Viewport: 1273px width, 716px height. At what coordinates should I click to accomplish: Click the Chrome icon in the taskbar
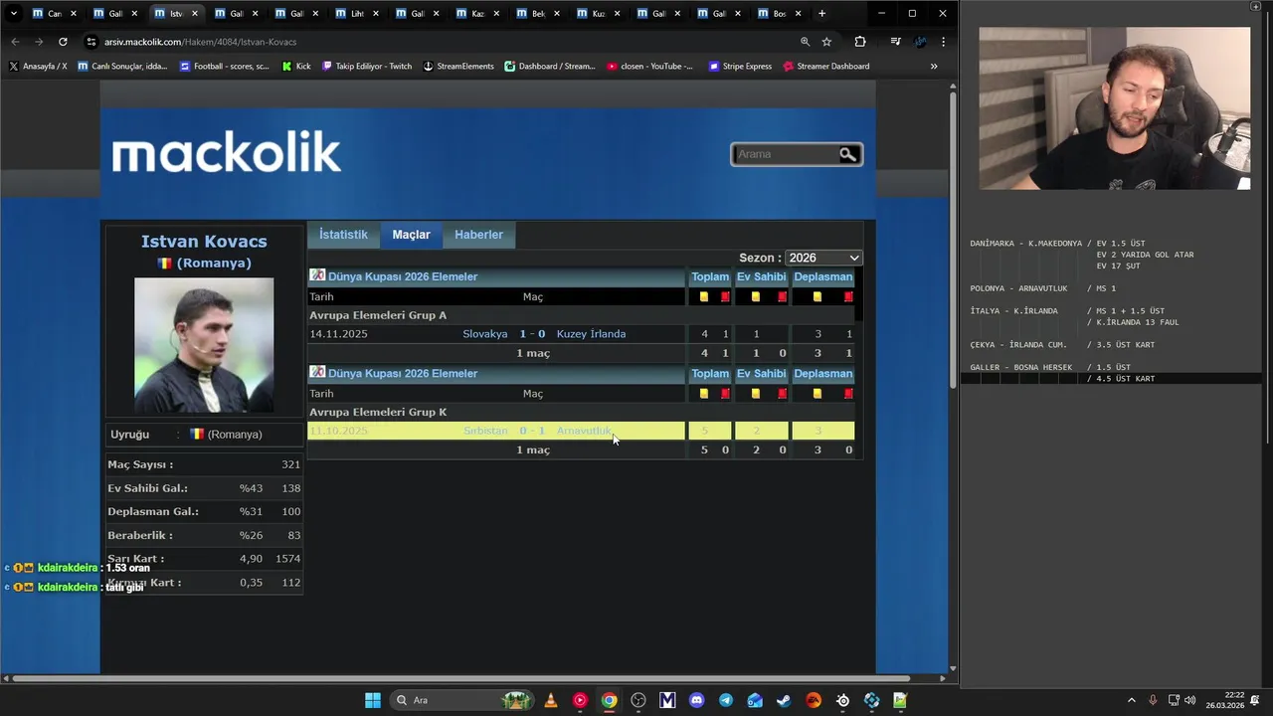pos(609,700)
